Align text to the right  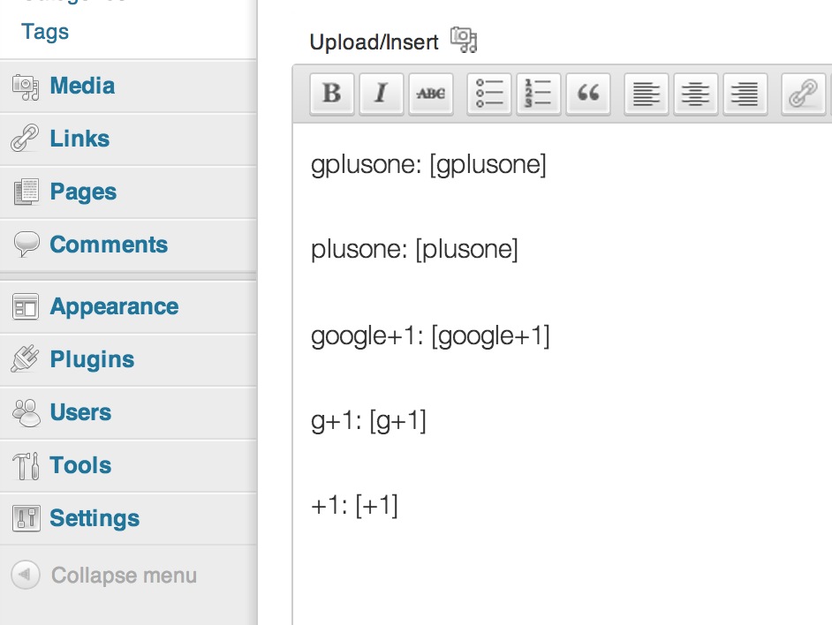(745, 94)
